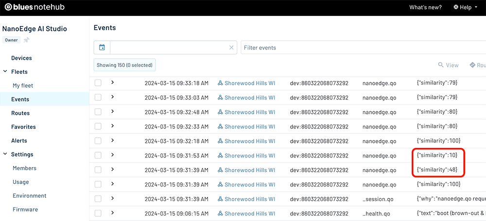Expand the 09:33:18 AM event row

[113, 82]
